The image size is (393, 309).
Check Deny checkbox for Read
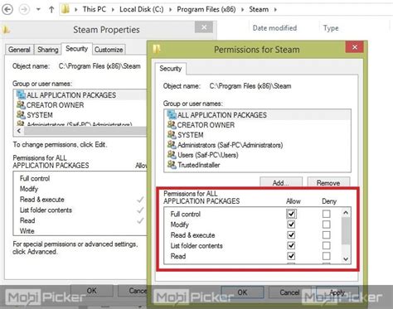326,256
